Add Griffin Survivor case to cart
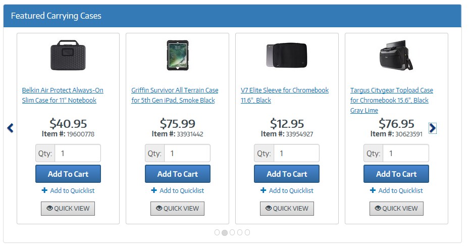 pos(178,174)
